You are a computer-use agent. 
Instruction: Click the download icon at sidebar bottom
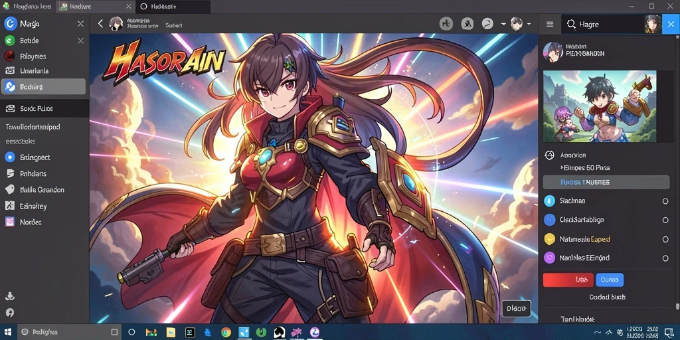coord(9,297)
